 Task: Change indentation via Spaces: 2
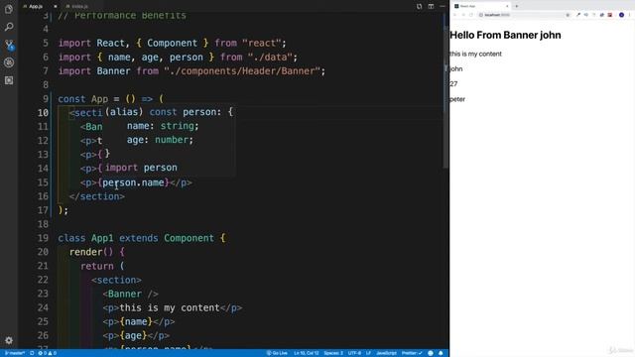pyautogui.click(x=333, y=353)
